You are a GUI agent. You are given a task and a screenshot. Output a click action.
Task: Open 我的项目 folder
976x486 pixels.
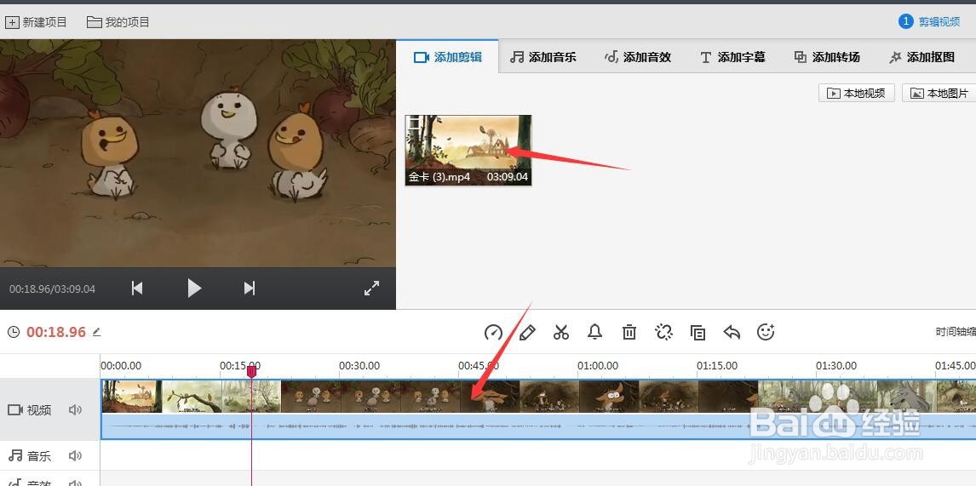coord(118,22)
